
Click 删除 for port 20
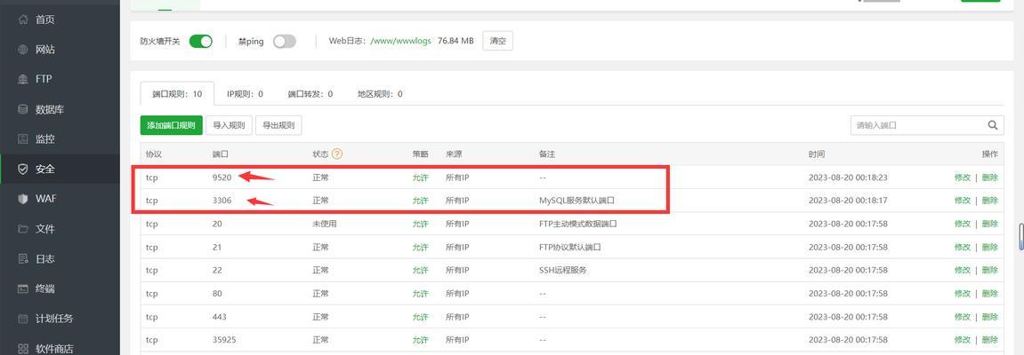pos(989,224)
